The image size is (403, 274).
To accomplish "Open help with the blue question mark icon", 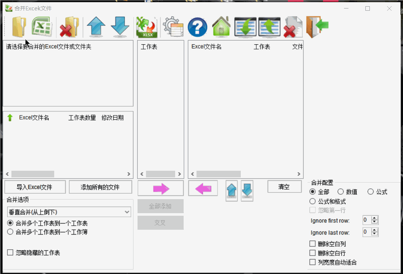I will [x=197, y=27].
